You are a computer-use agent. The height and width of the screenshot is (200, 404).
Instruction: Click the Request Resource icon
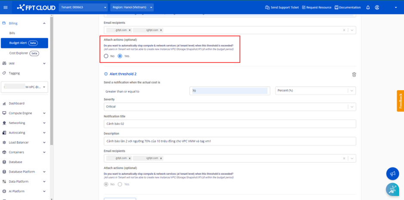[x=304, y=7]
